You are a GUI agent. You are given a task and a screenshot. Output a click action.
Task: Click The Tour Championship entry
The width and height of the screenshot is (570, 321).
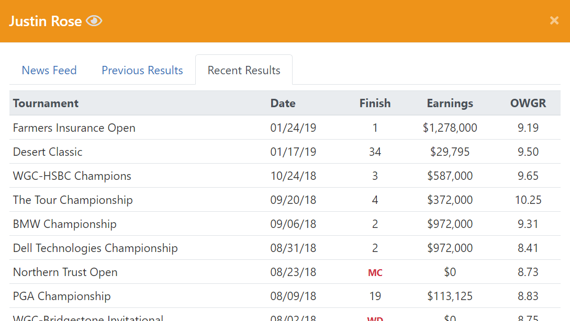pos(73,200)
